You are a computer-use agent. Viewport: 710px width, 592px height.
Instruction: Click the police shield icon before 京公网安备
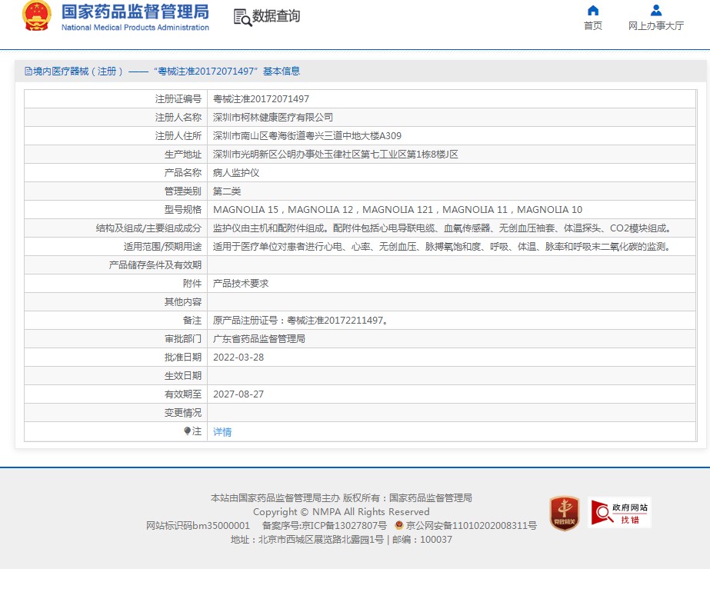tap(399, 525)
